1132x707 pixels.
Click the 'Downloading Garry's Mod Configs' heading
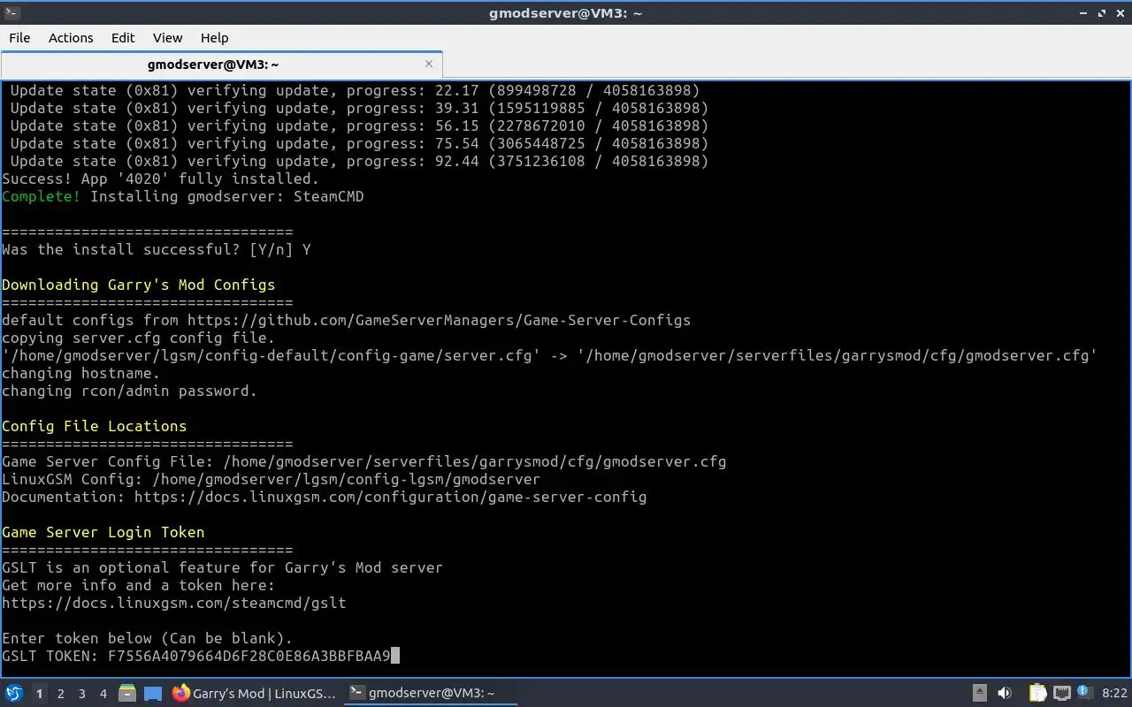[x=139, y=285]
